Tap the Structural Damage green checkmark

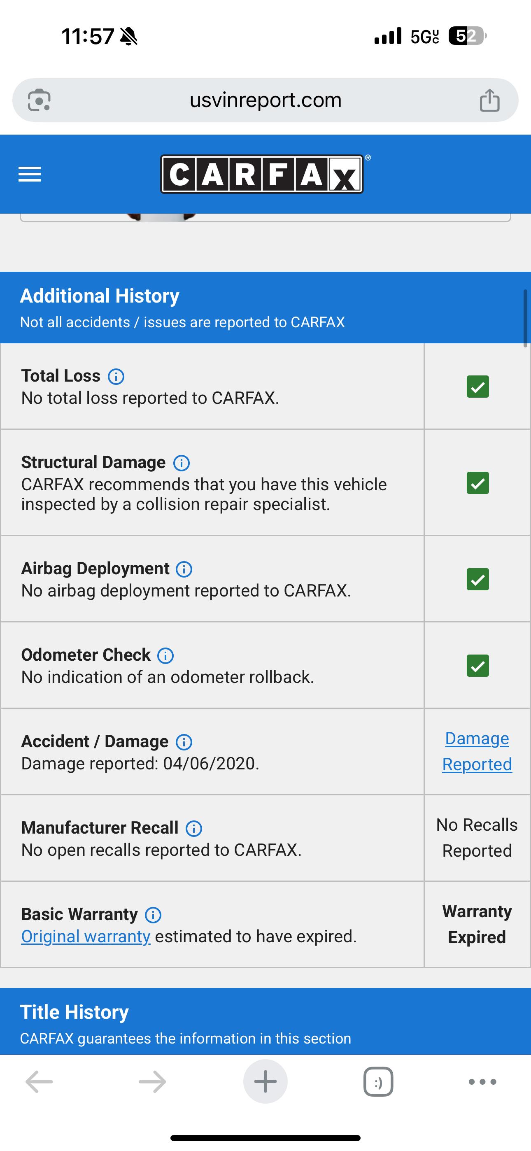tap(477, 484)
